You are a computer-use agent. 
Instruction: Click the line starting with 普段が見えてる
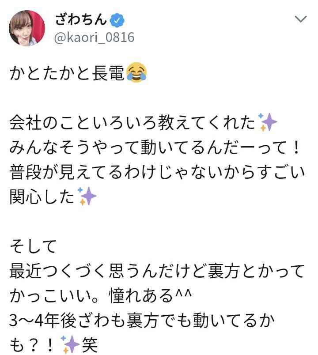pos(157,172)
